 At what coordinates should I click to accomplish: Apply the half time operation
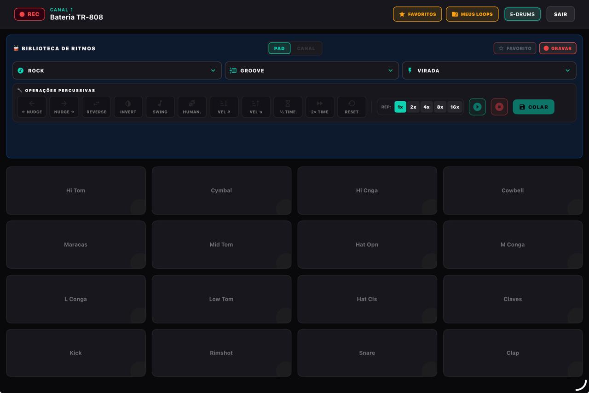tap(288, 107)
